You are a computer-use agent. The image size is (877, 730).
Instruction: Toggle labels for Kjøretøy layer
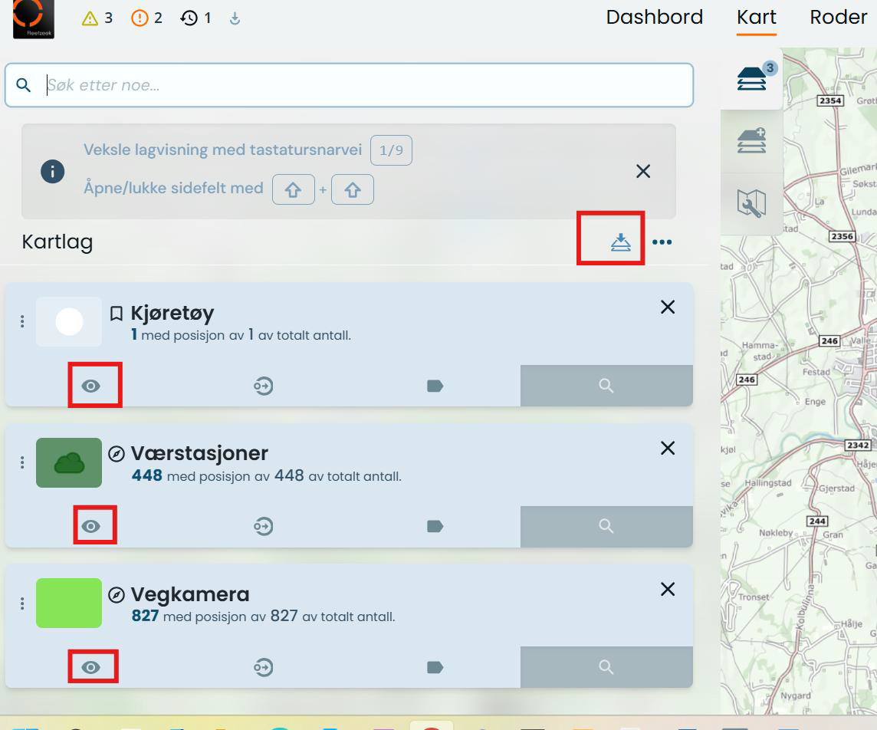click(x=435, y=386)
